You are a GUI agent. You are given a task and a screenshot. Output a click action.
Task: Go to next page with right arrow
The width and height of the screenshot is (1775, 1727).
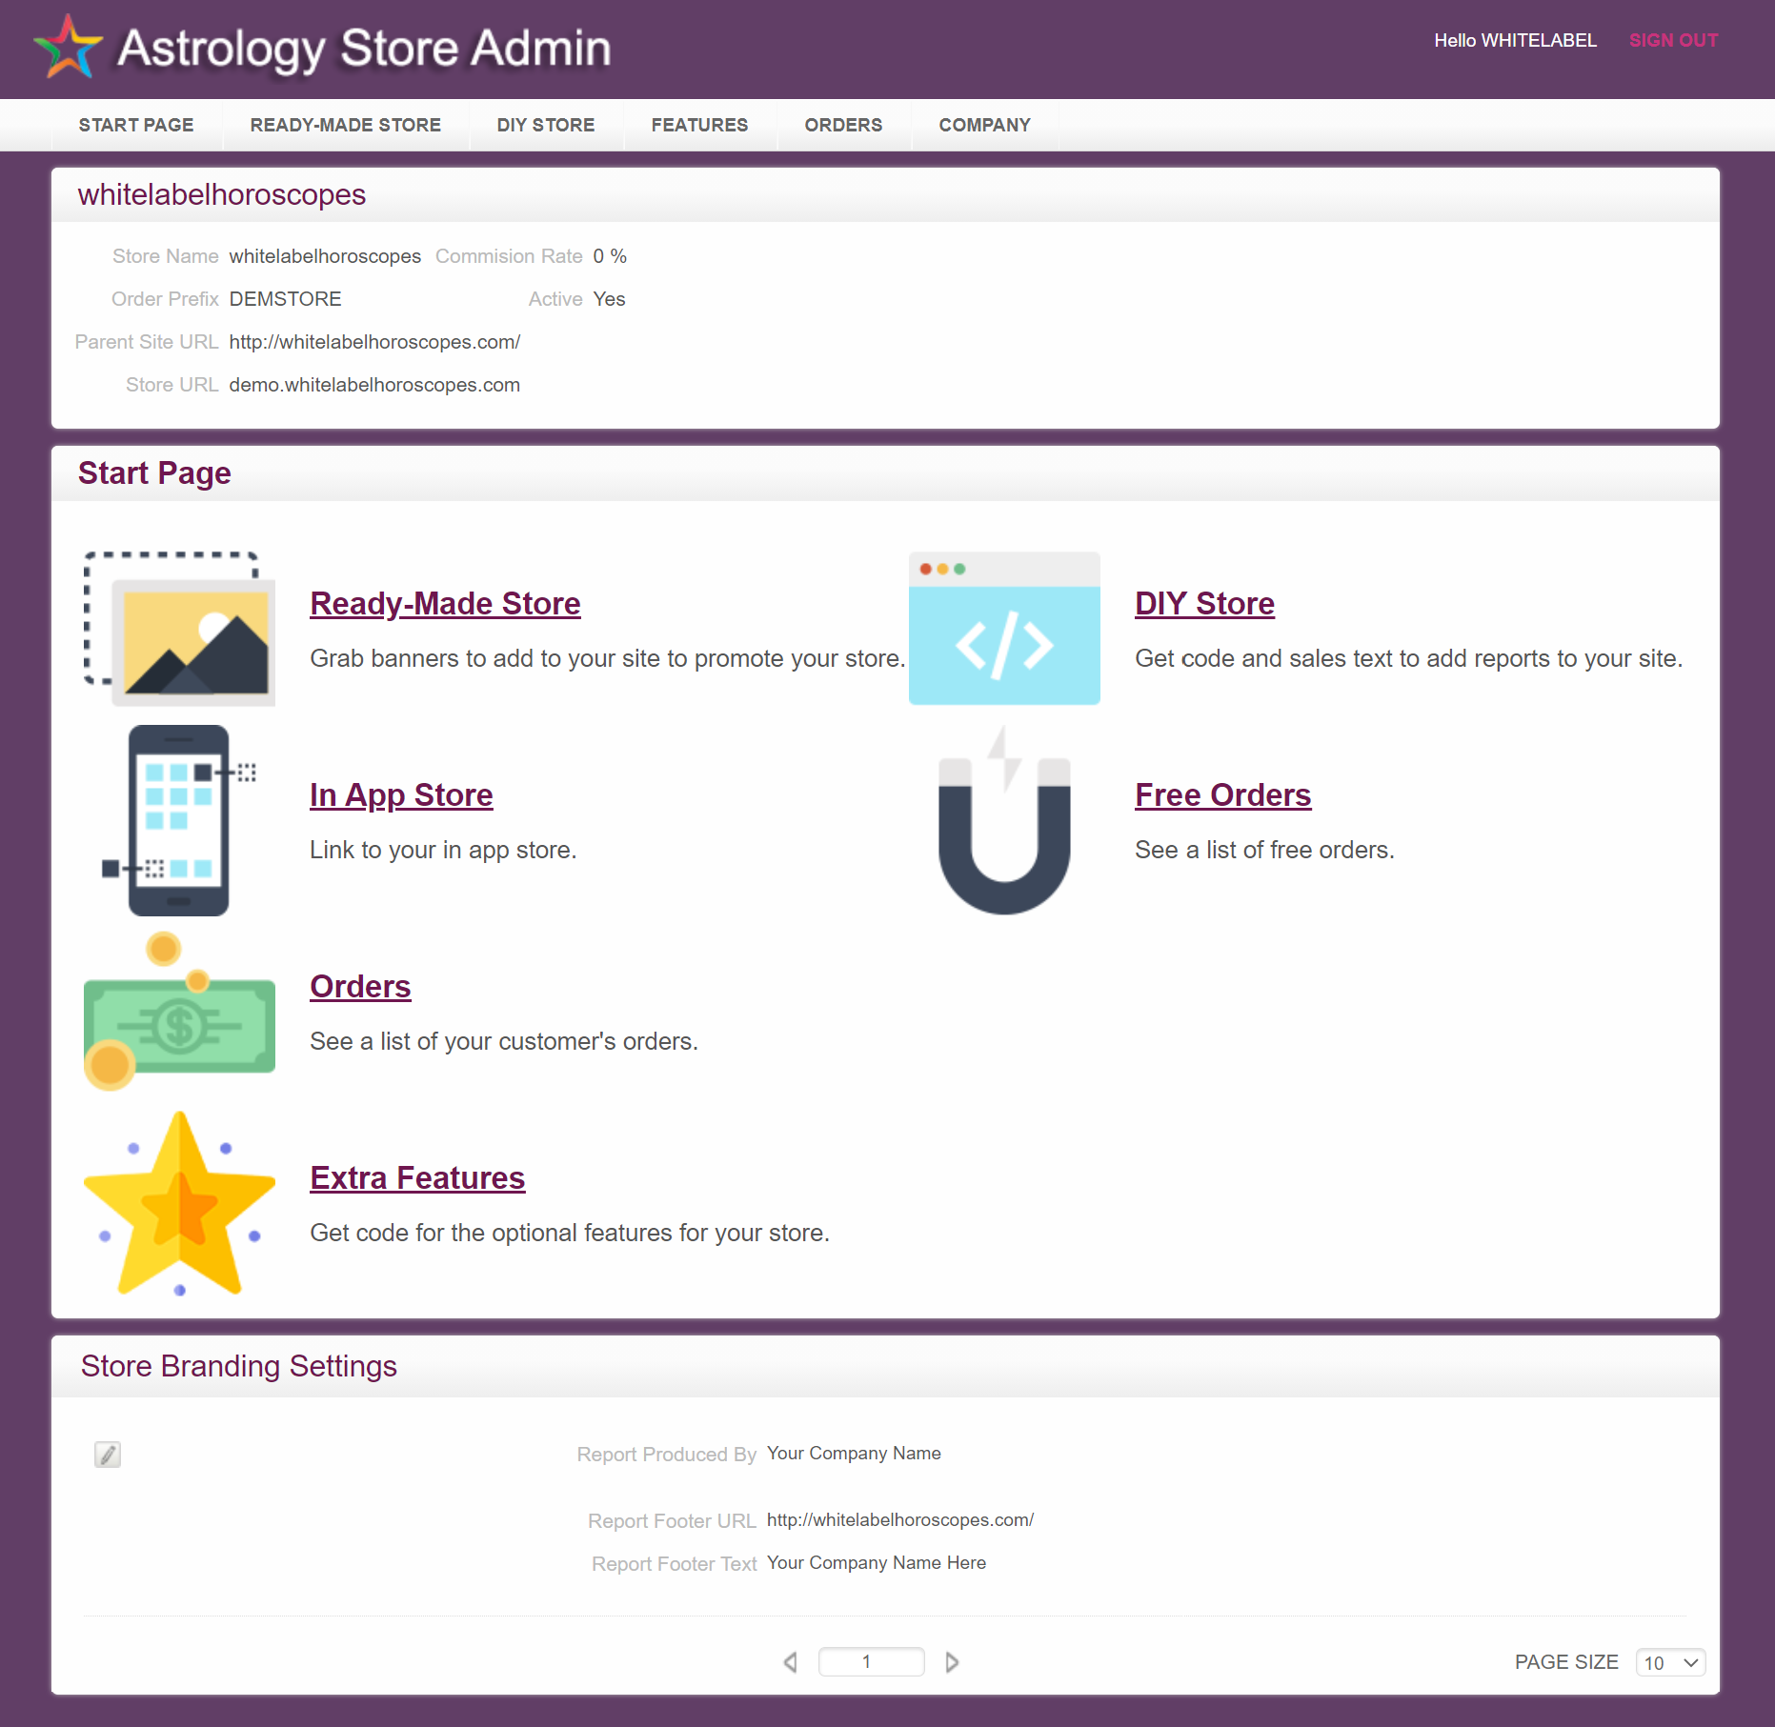[952, 1662]
